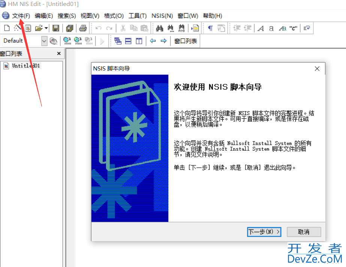
Task: Click 下一步(N) in the wizard
Action: [264, 232]
